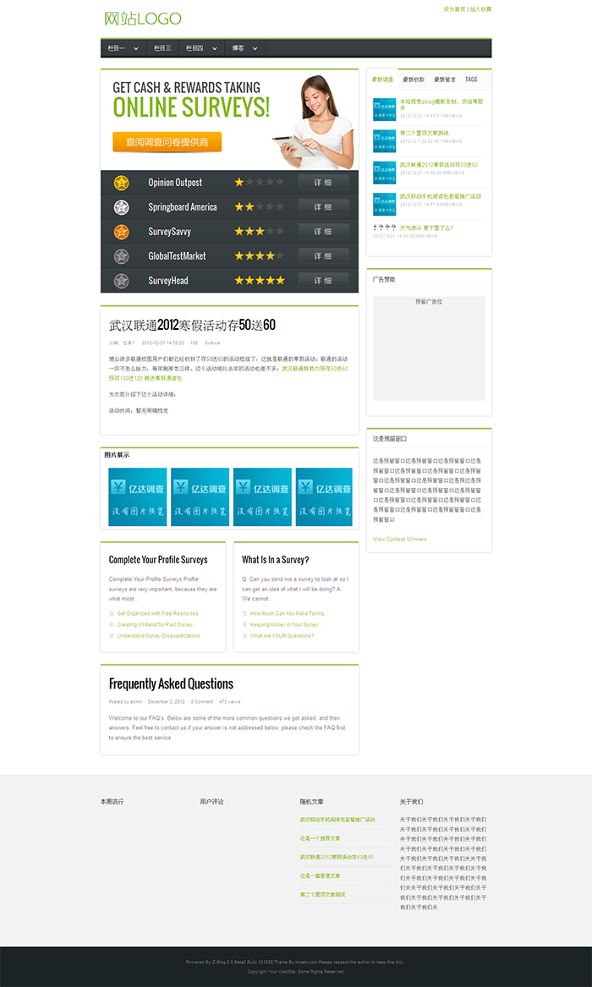Click the woman with tablet banner image
The image size is (592, 987).
click(x=315, y=122)
